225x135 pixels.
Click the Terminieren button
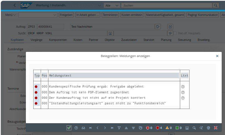coord(110,15)
